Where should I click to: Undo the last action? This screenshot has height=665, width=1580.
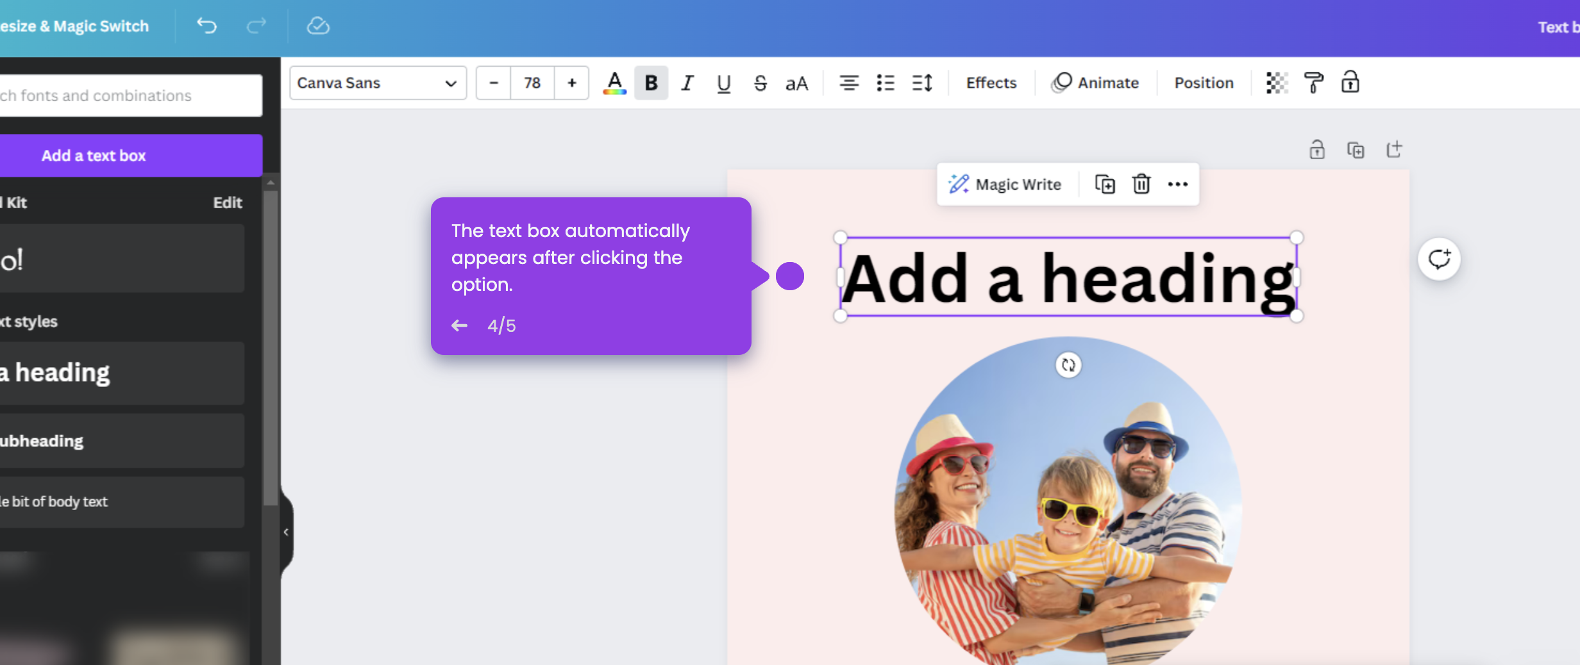click(x=206, y=26)
